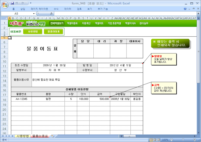The image size is (201, 142).
Task: Click the zoom out minus icon
Action: (x=171, y=140)
